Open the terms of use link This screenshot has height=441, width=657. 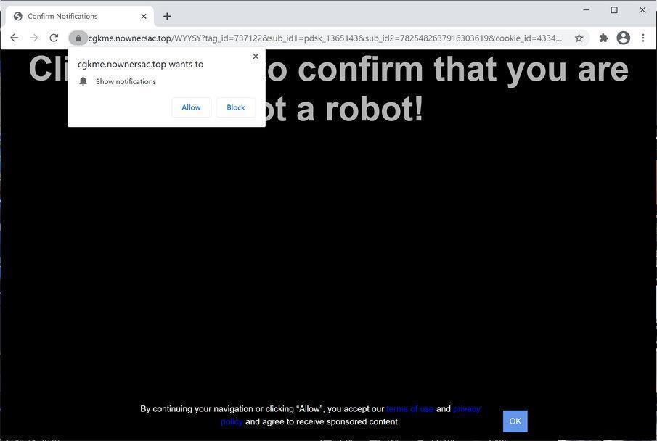[x=409, y=408]
